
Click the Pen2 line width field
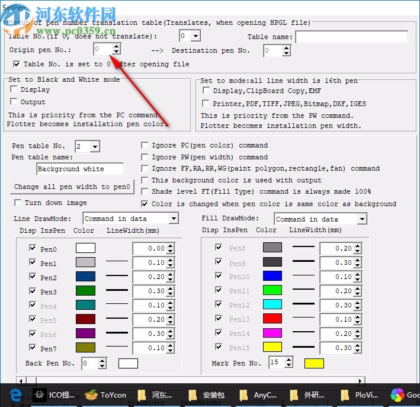tap(150, 277)
